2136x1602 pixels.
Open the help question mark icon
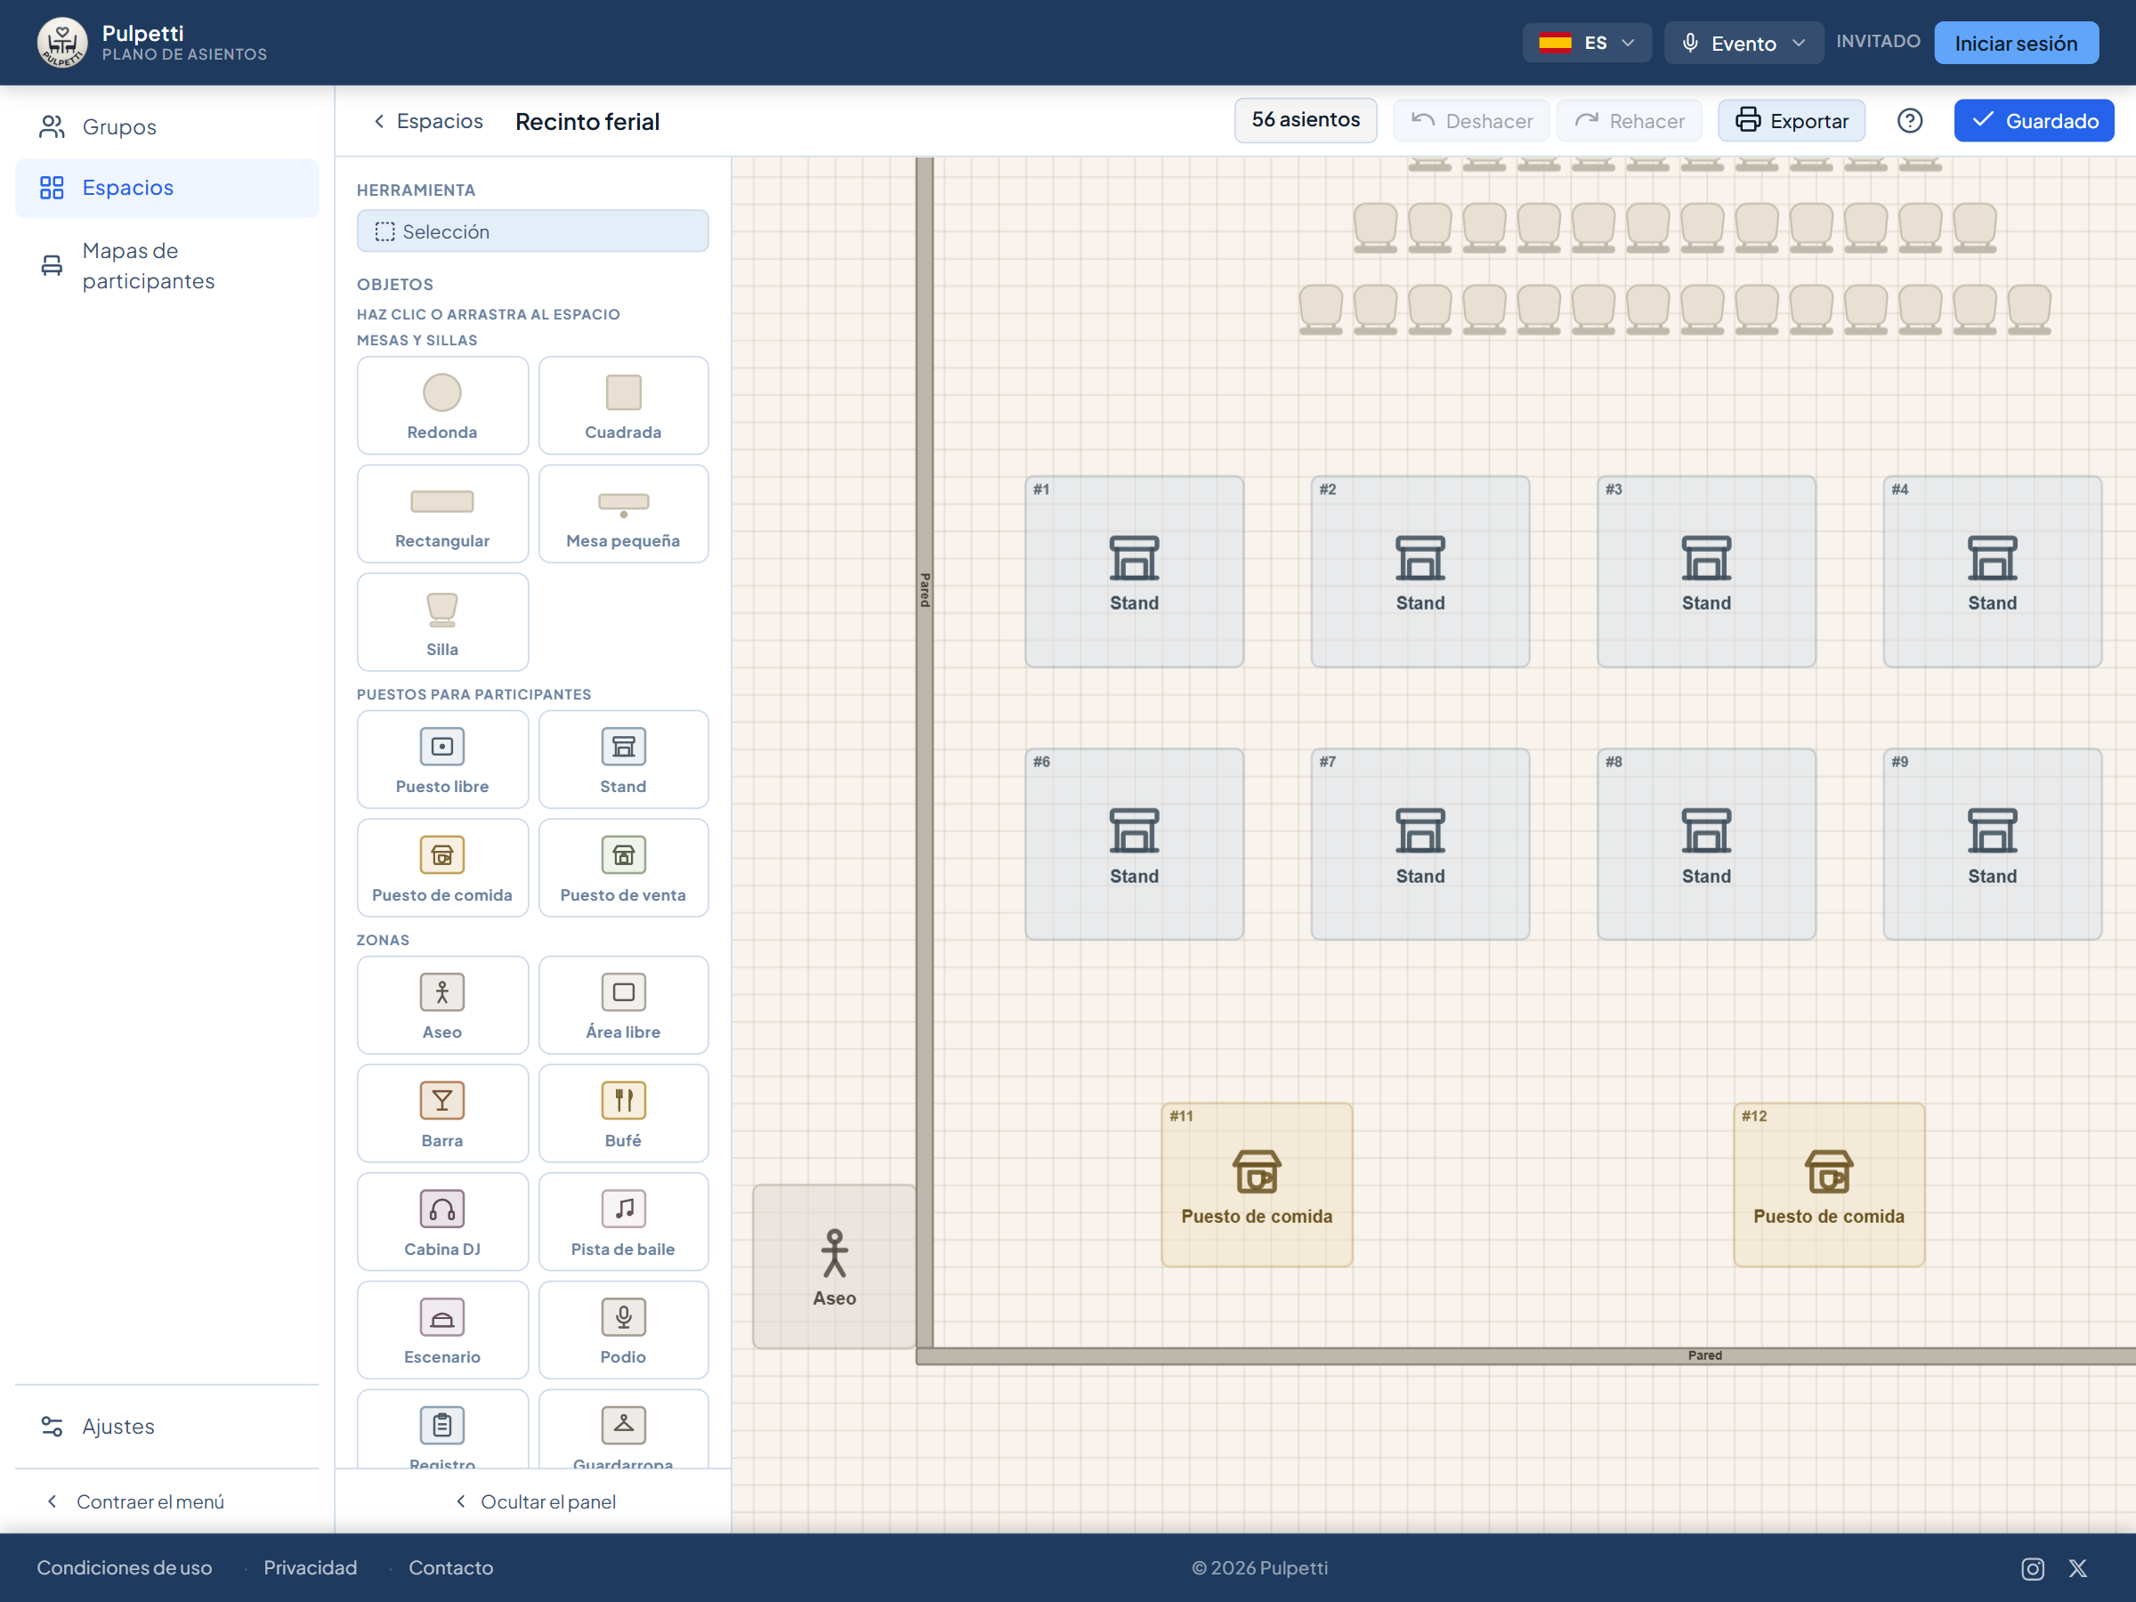pyautogui.click(x=1909, y=121)
